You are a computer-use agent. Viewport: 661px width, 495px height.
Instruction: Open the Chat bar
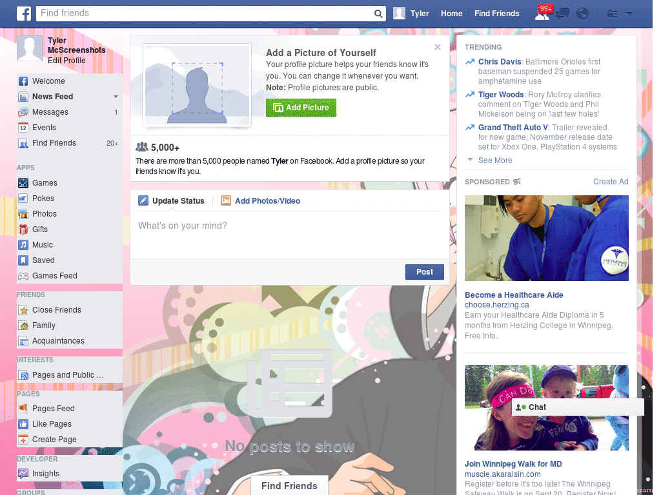(578, 407)
